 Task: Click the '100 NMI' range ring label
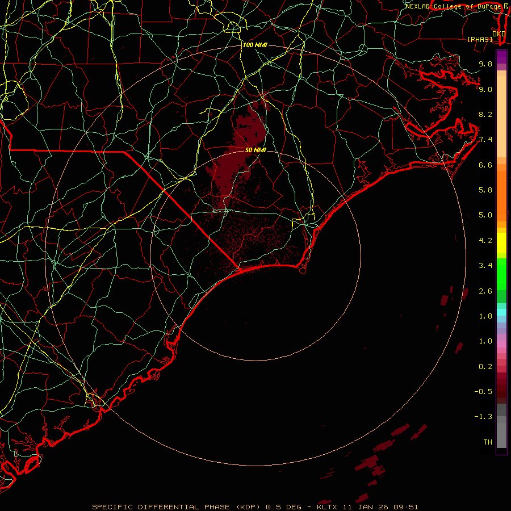coord(255,45)
